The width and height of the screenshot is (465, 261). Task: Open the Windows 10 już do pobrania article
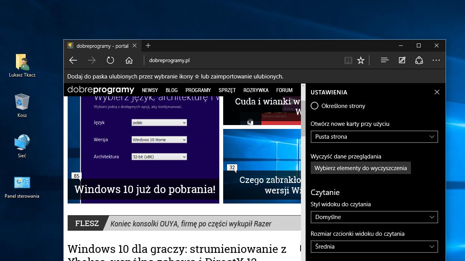coord(145,189)
